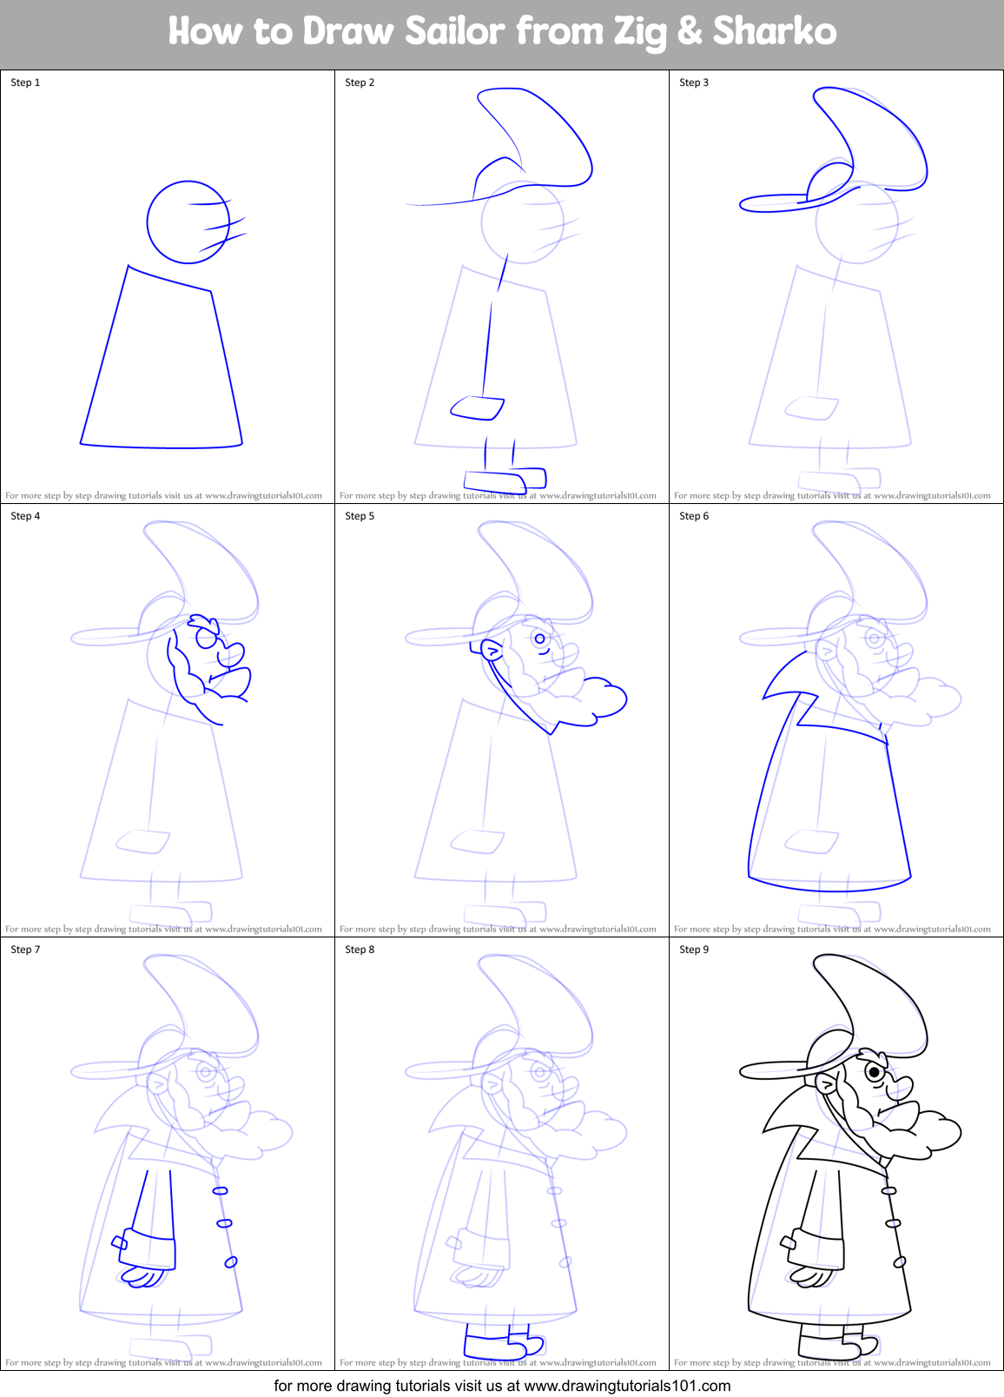Screen dimensions: 1004x1397
Task: Open the Step 8 drawing with boots
Action: click(x=502, y=1154)
